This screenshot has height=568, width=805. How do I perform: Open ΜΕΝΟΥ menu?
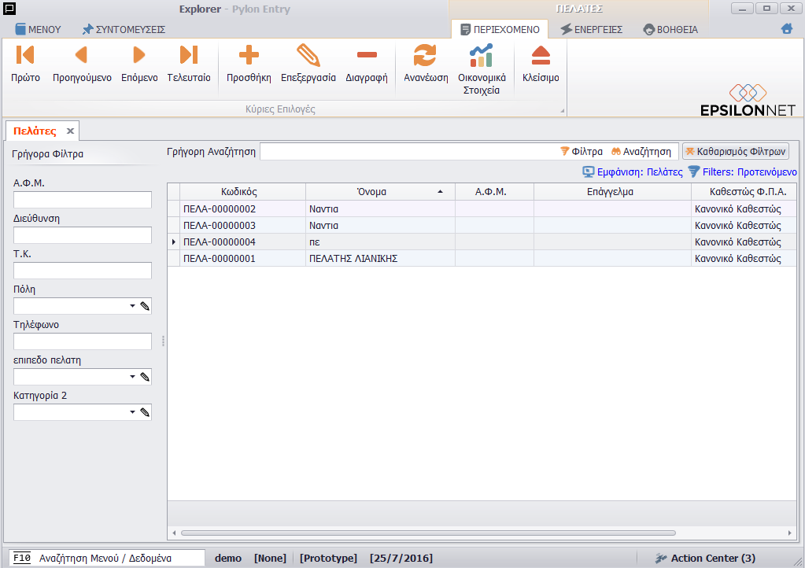point(38,29)
